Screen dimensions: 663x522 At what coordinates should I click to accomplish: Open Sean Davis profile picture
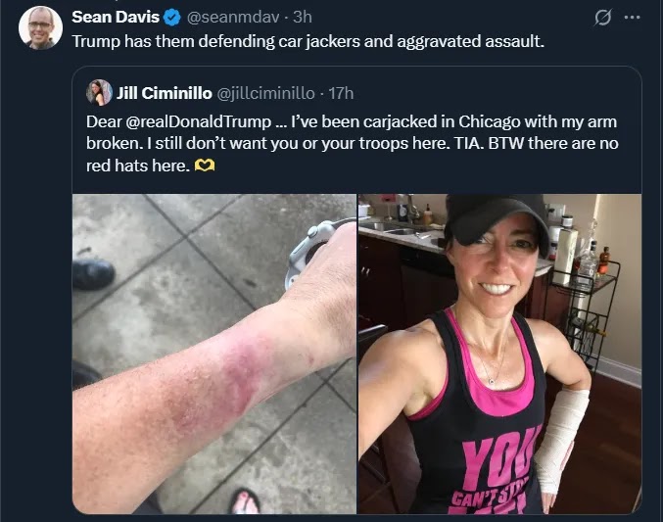(x=40, y=28)
